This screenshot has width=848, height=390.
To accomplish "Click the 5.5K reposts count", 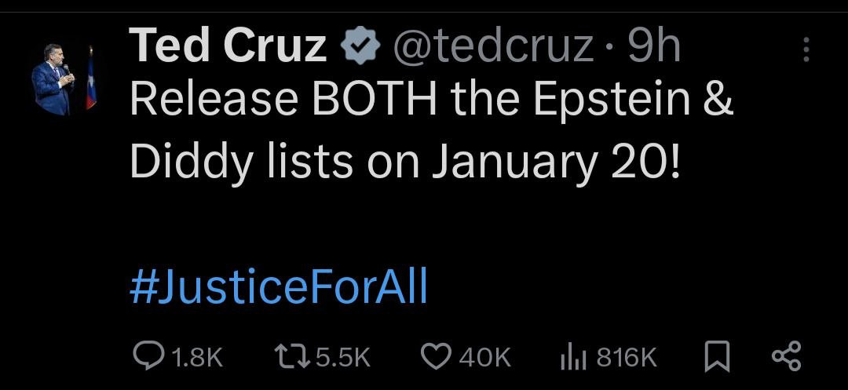I will point(342,359).
